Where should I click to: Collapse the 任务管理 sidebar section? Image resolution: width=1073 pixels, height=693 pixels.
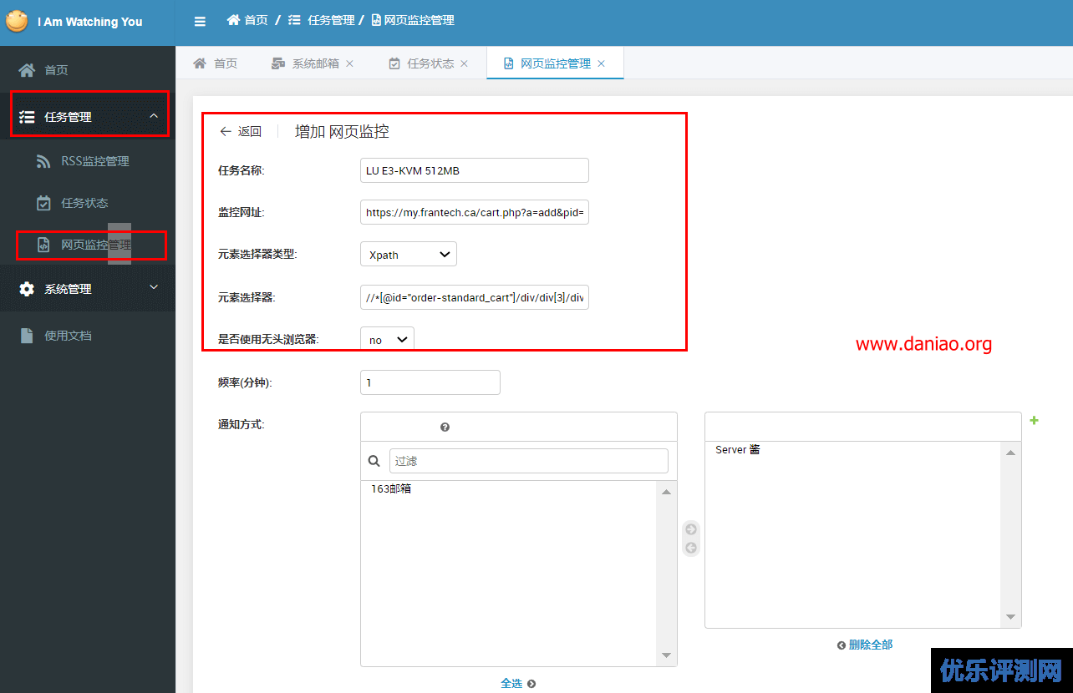(x=154, y=116)
